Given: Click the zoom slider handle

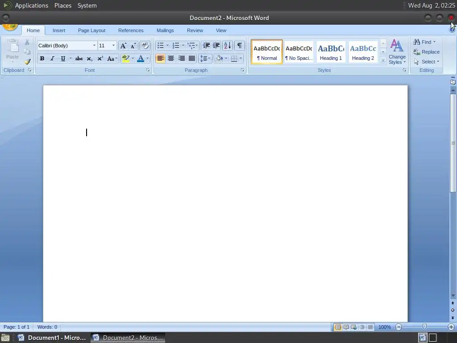Looking at the screenshot, I should [425, 326].
